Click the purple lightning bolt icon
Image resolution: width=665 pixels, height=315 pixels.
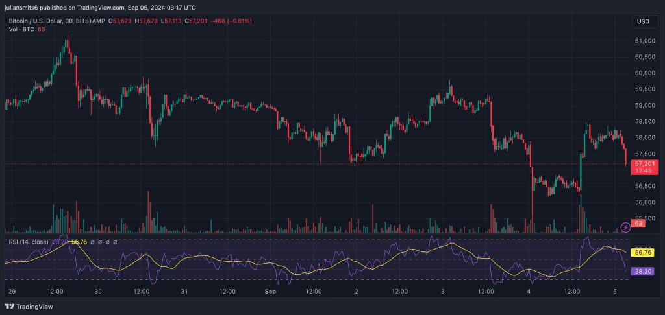(x=625, y=227)
